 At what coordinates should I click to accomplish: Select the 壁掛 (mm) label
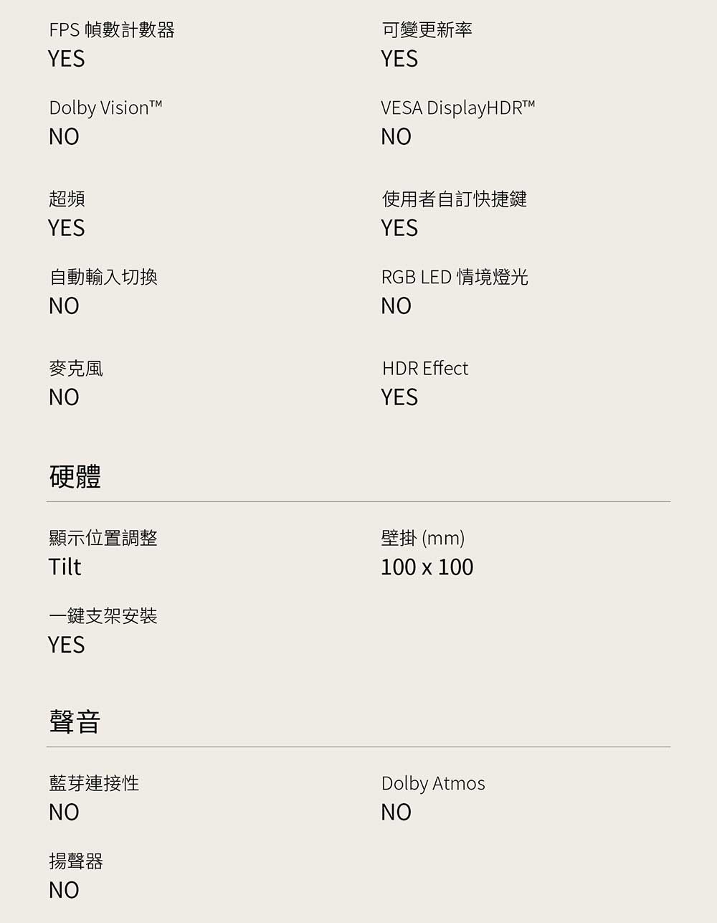tap(423, 538)
